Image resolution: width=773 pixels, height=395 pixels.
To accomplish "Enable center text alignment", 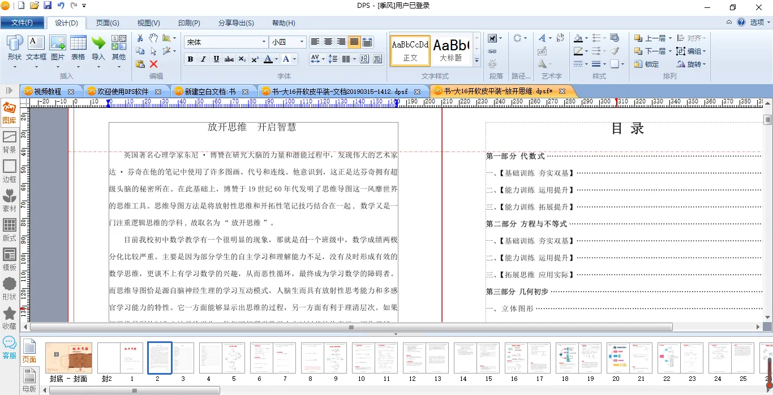I will point(328,42).
